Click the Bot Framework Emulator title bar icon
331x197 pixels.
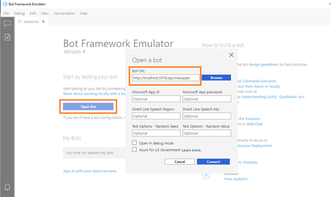(5, 4)
